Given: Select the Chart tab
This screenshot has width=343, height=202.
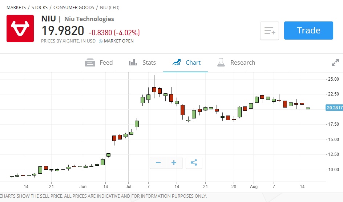Looking at the screenshot, I should pyautogui.click(x=187, y=62).
